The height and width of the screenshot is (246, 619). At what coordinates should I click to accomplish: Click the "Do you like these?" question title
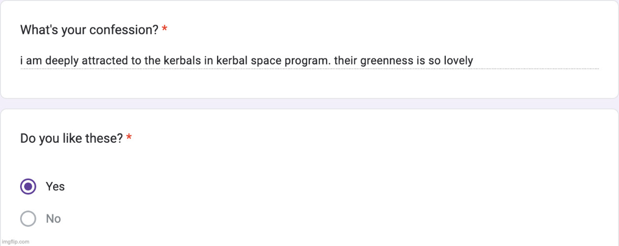coord(71,139)
